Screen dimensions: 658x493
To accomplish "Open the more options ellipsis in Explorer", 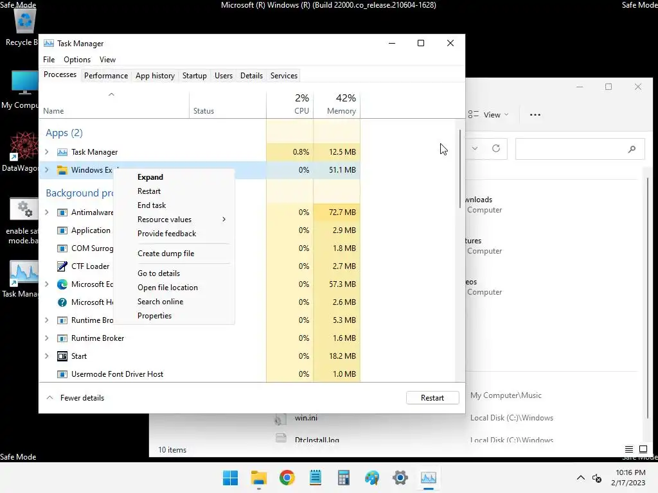I will pyautogui.click(x=535, y=114).
